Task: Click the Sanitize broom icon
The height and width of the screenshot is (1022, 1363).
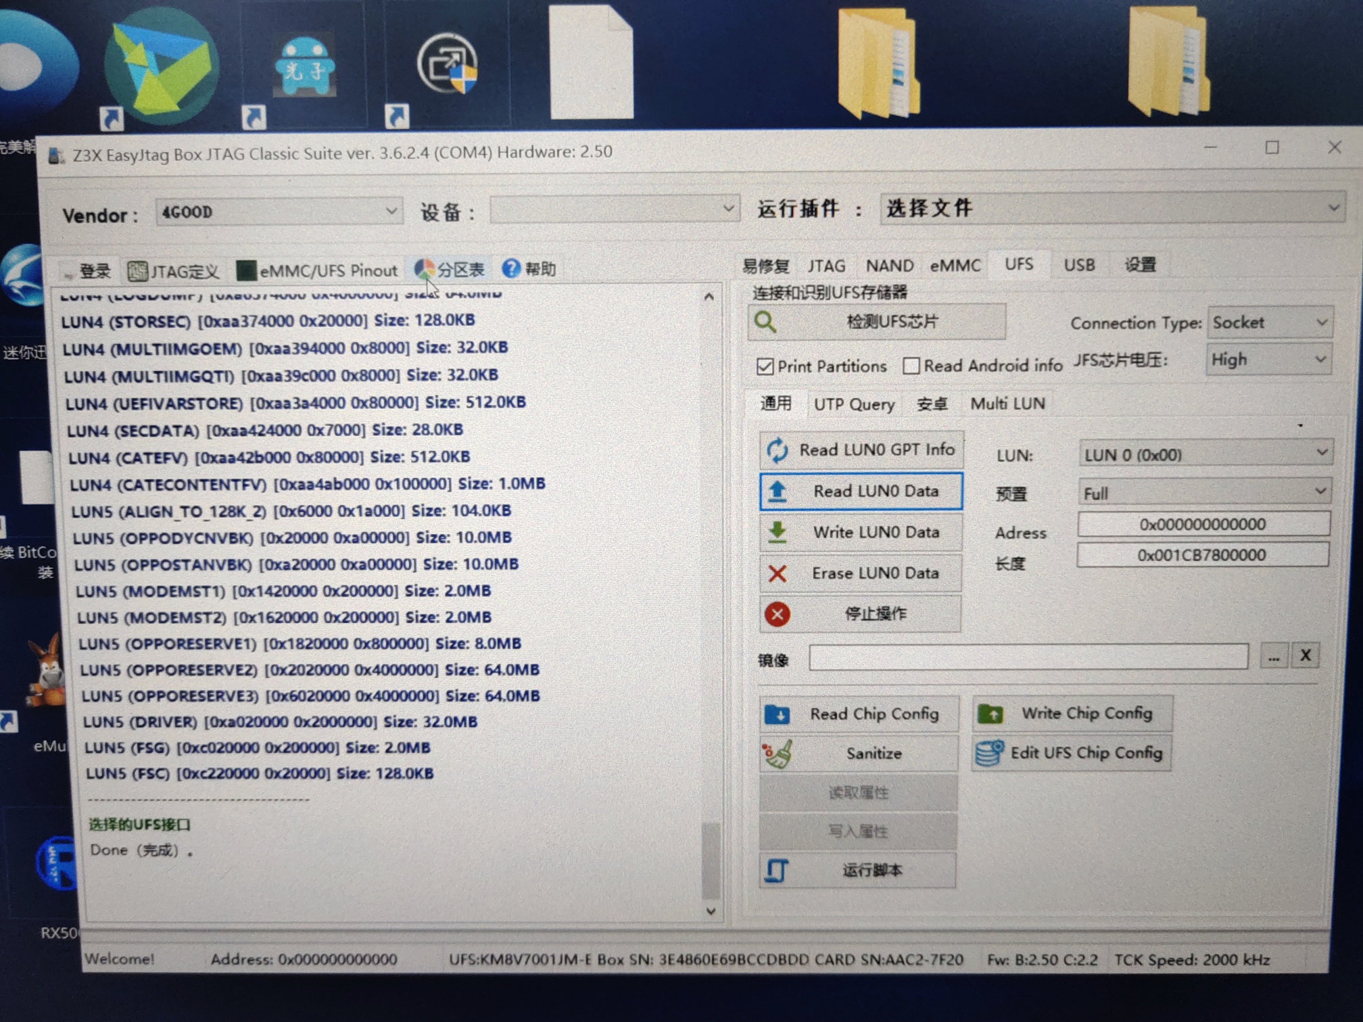Action: click(x=777, y=754)
